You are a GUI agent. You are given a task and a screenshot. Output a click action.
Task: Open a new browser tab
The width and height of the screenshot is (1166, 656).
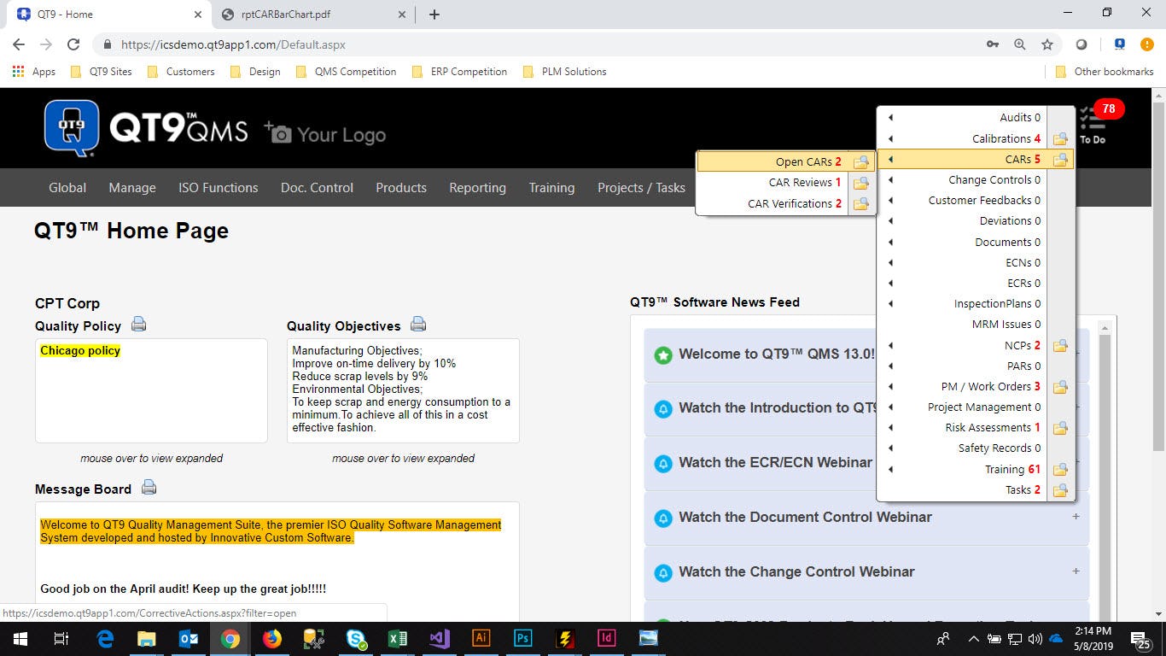434,15
